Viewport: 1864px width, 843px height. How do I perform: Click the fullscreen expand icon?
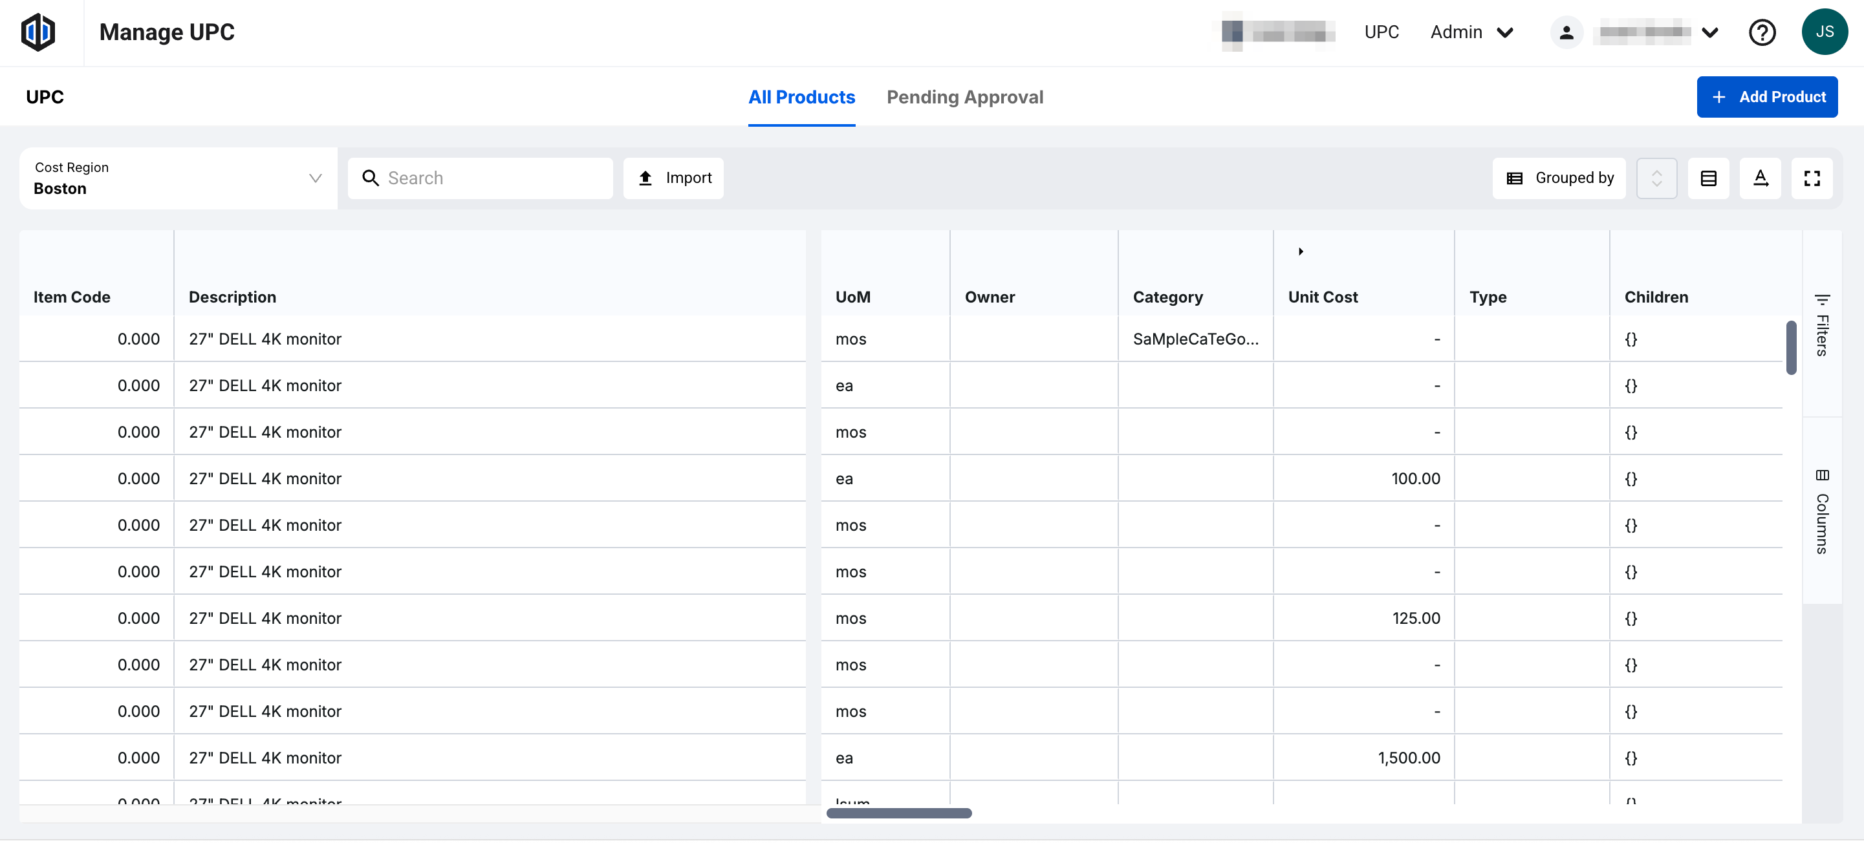pos(1811,178)
